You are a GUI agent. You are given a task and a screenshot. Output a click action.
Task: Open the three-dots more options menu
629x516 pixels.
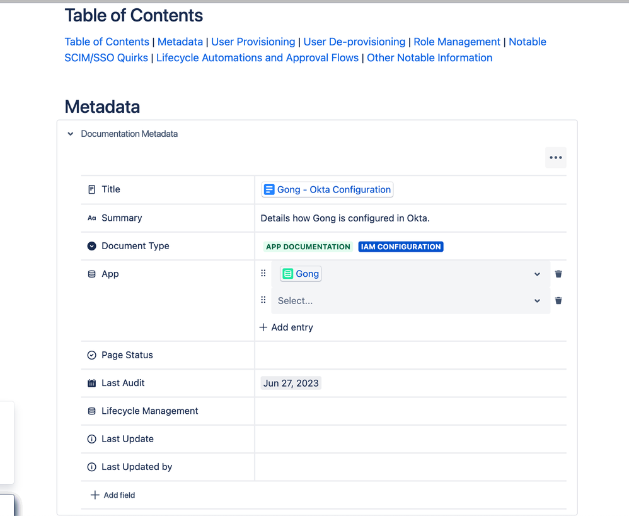[556, 158]
